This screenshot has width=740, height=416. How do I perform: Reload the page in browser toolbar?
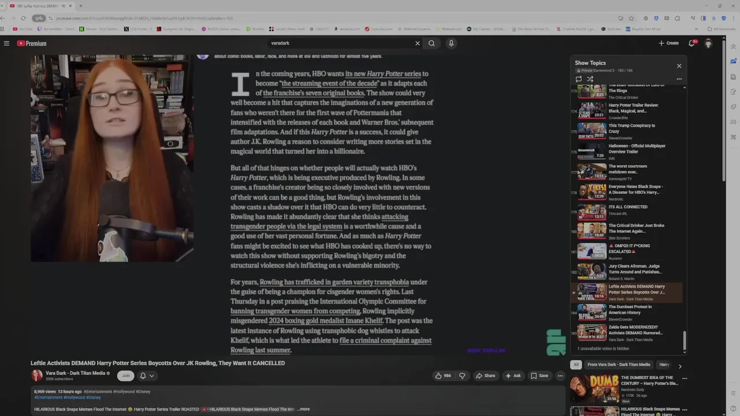(x=23, y=18)
